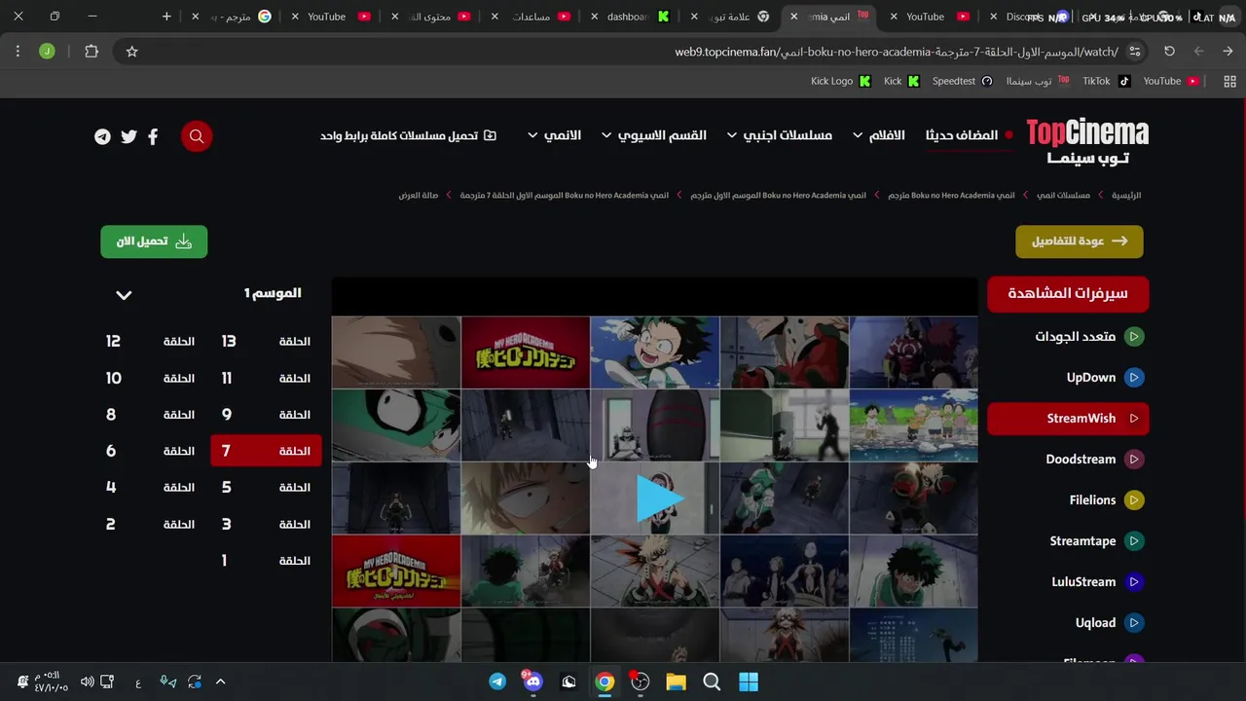Viewport: 1246px width, 701px height.
Task: Open the Chrome extensions puzzle icon
Action: point(92,52)
